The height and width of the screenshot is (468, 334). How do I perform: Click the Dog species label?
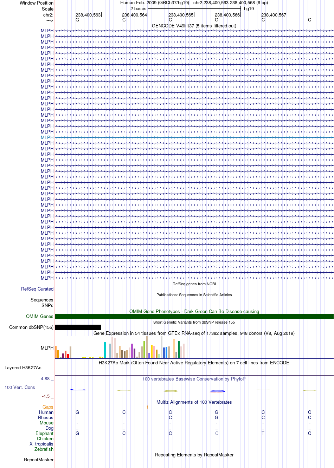[x=49, y=428]
